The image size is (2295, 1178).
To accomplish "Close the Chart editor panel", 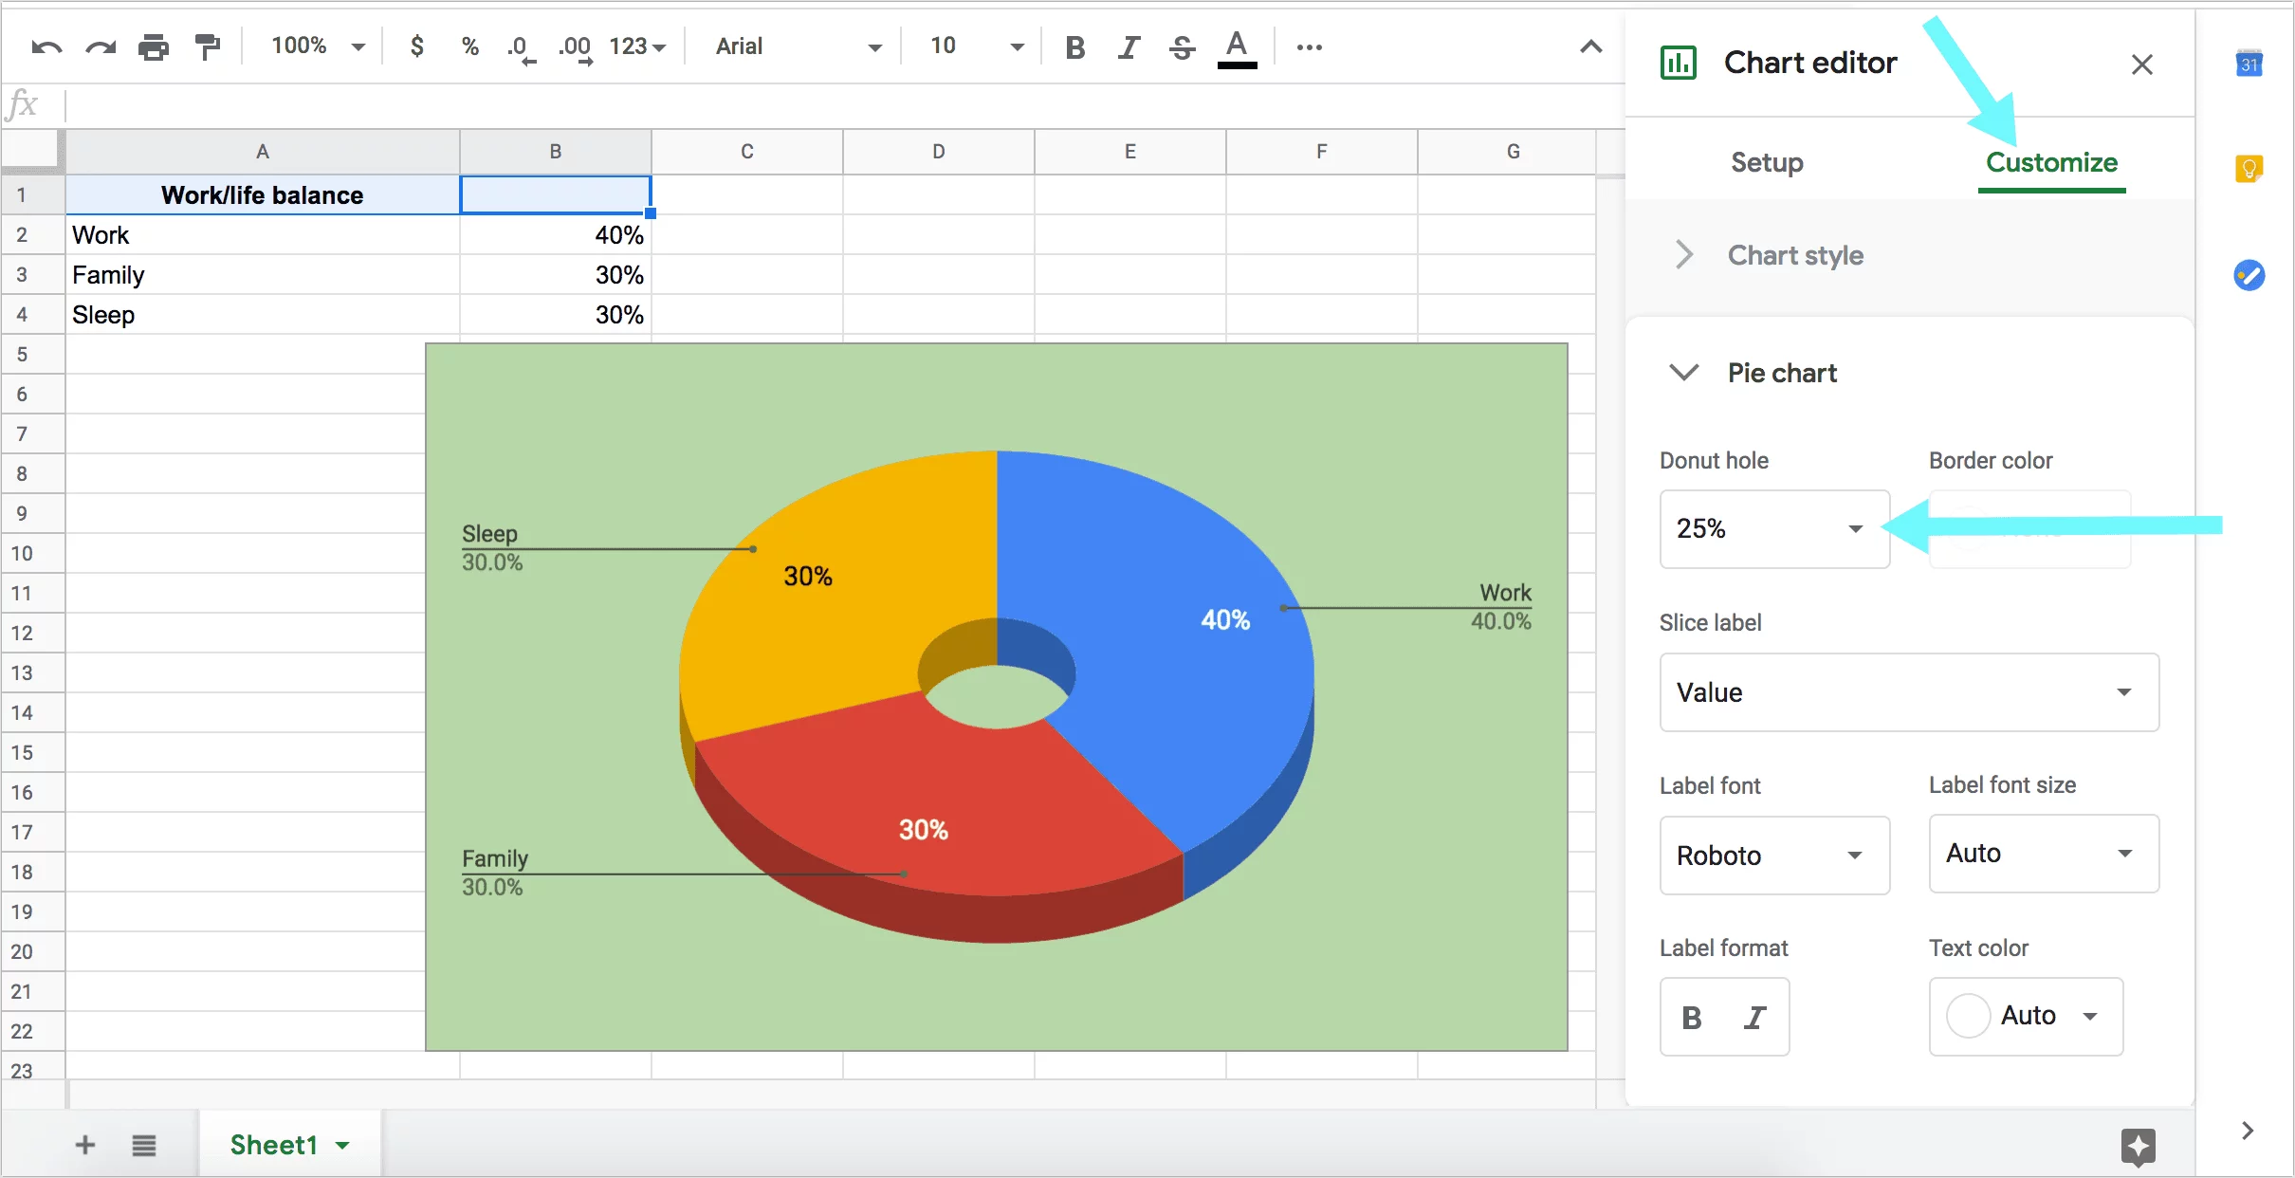I will tap(2142, 64).
